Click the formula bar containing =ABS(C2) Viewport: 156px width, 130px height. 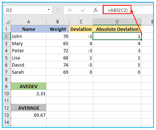(x=129, y=10)
